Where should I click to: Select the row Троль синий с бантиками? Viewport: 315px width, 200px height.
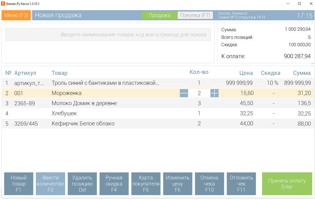(158, 83)
